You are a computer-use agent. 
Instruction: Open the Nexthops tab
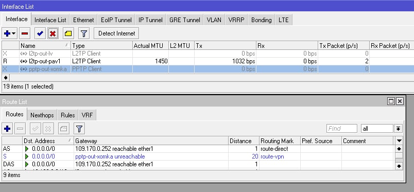point(42,115)
